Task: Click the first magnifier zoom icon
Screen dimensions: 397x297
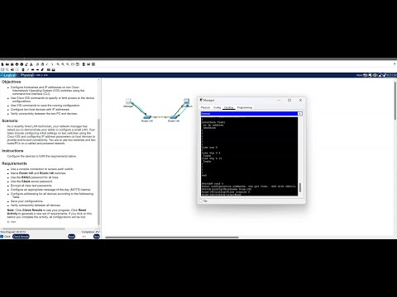Action: (x=58, y=64)
